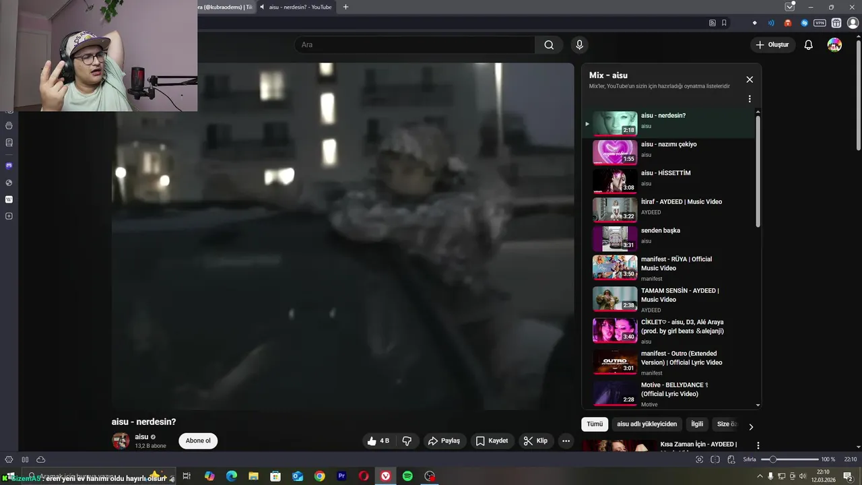Click the YouTube search magnifier button
This screenshot has width=862, height=485.
point(549,45)
